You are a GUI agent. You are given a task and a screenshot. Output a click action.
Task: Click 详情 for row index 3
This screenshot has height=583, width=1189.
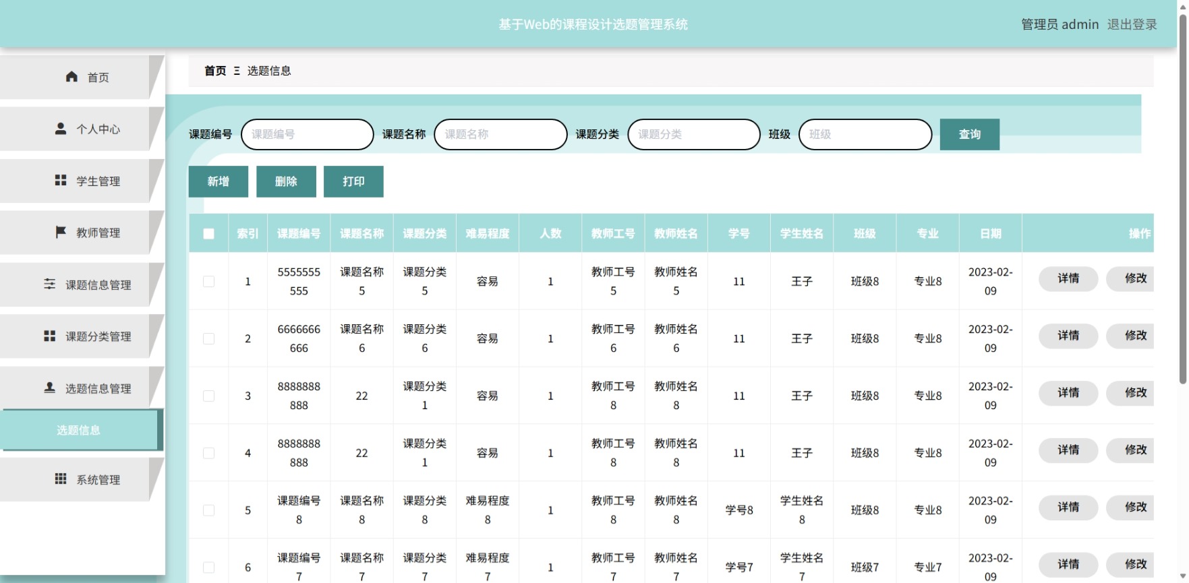click(1068, 393)
